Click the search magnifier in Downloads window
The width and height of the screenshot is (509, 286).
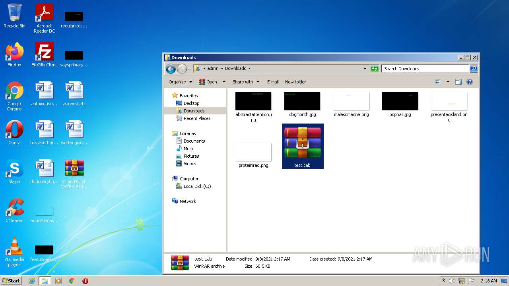click(473, 69)
